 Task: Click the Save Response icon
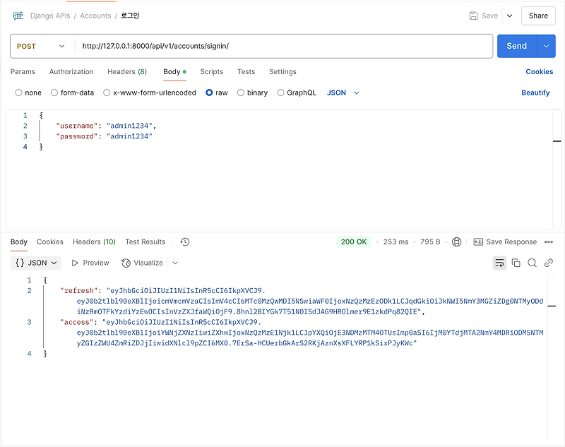478,242
